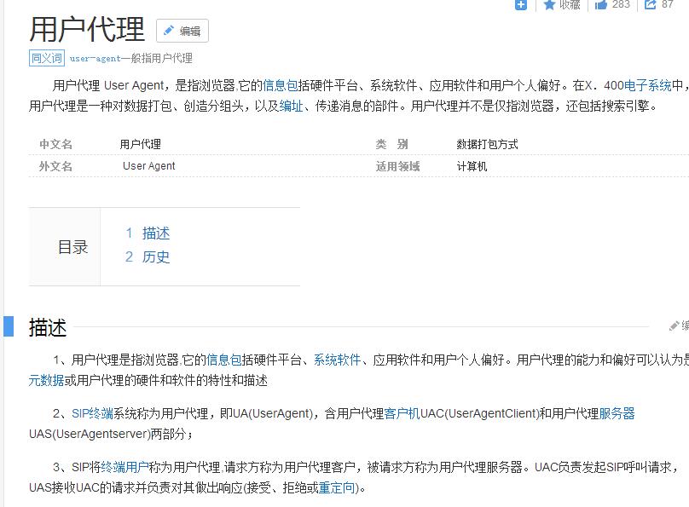Open 描述 from the 目录 table of contents
The height and width of the screenshot is (507, 689).
155,232
